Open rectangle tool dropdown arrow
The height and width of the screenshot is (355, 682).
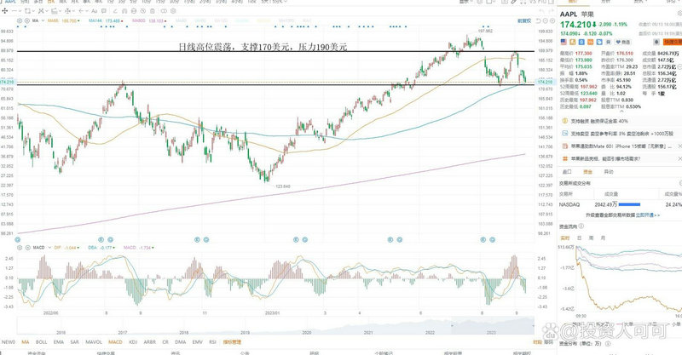pyautogui.click(x=33, y=11)
